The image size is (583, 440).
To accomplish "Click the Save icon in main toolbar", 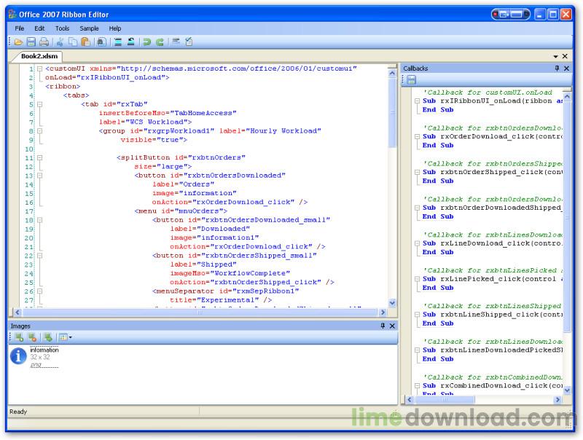I will tap(31, 42).
